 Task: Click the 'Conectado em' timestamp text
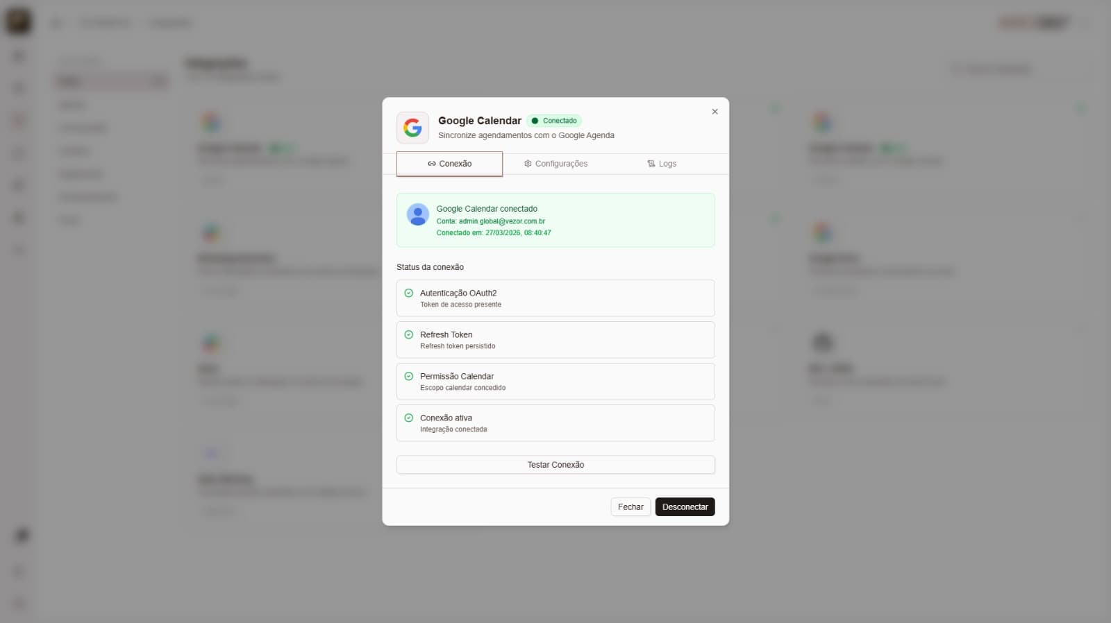coord(494,233)
